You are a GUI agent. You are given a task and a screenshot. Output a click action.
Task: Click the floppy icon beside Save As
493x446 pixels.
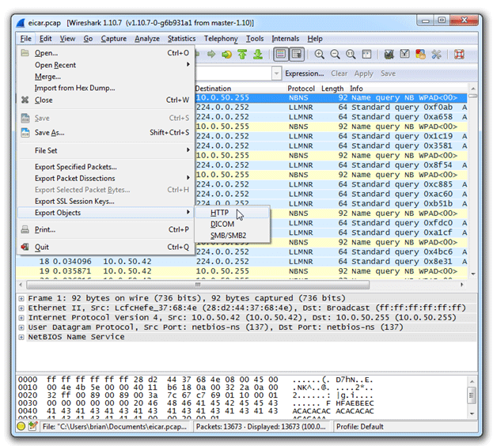coord(25,132)
